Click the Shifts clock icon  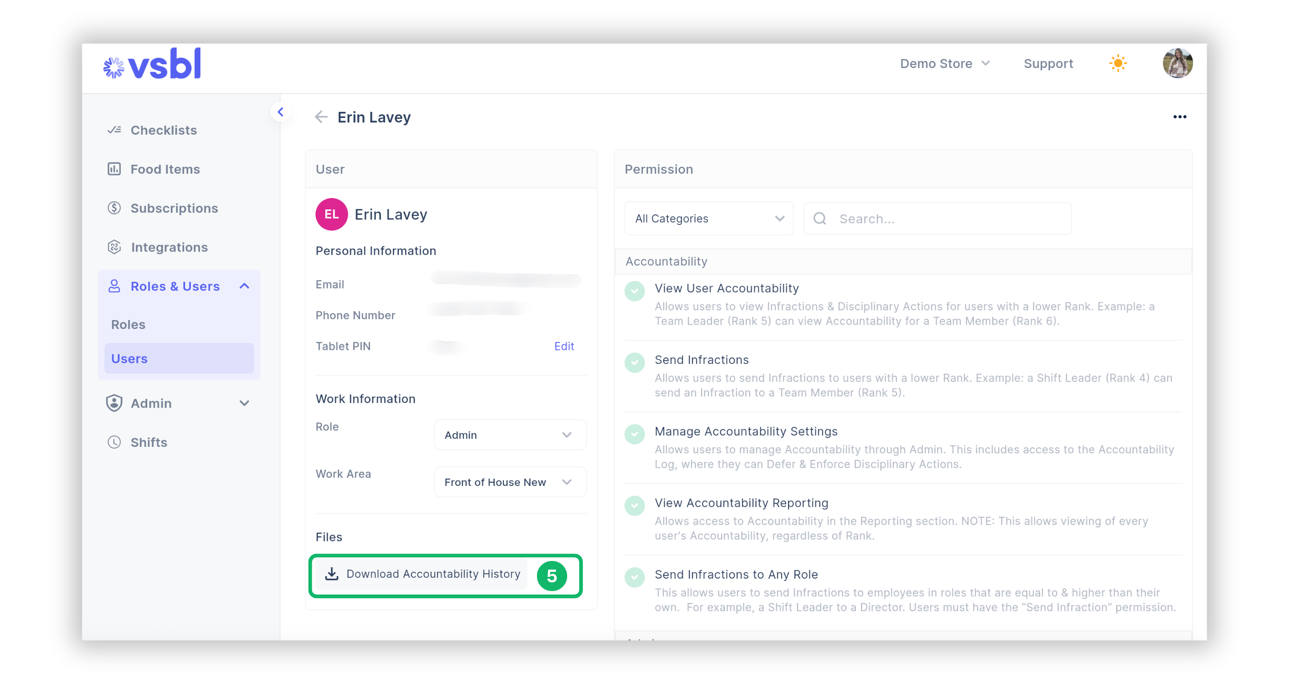click(114, 442)
